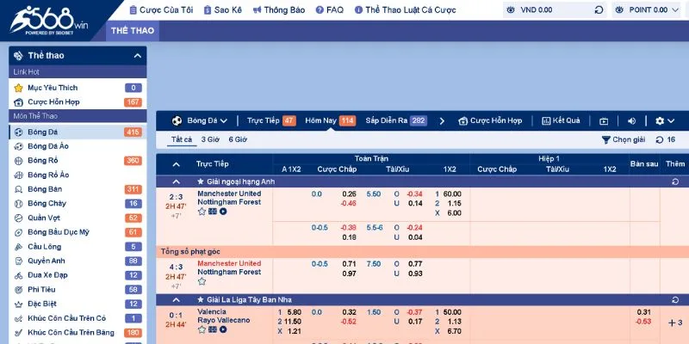Toggle the sound speaker icon

pyautogui.click(x=631, y=121)
